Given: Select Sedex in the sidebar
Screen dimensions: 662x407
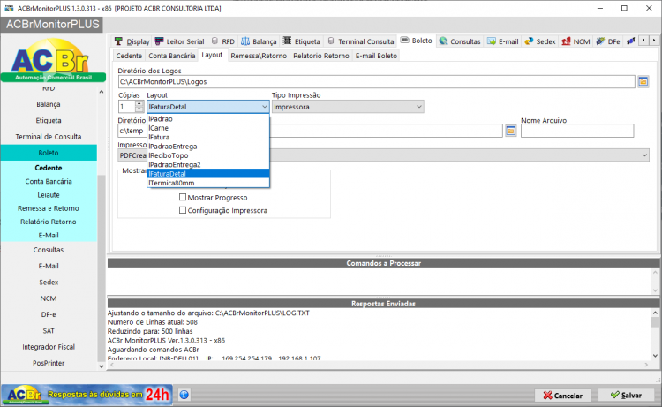Looking at the screenshot, I should click(49, 283).
